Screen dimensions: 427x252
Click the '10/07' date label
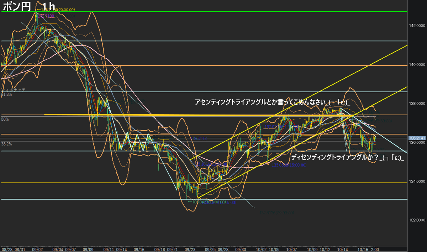[x=292, y=250]
